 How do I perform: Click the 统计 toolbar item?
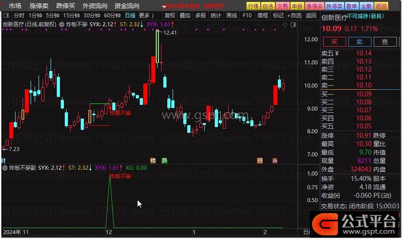pyautogui.click(x=216, y=16)
